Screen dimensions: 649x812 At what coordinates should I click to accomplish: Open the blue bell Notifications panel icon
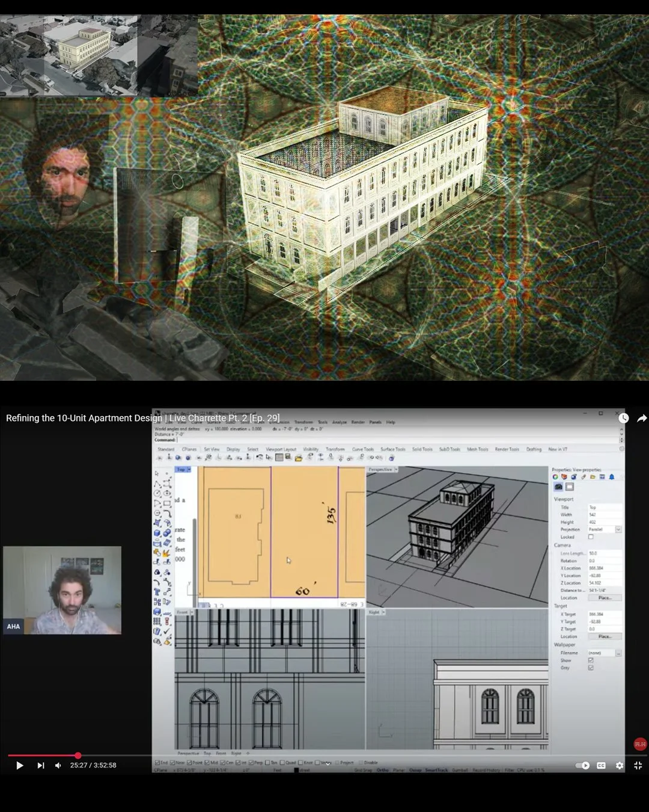tap(612, 477)
